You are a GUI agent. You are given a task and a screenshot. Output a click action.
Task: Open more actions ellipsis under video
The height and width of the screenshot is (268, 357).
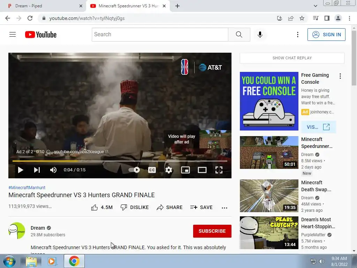tap(225, 208)
